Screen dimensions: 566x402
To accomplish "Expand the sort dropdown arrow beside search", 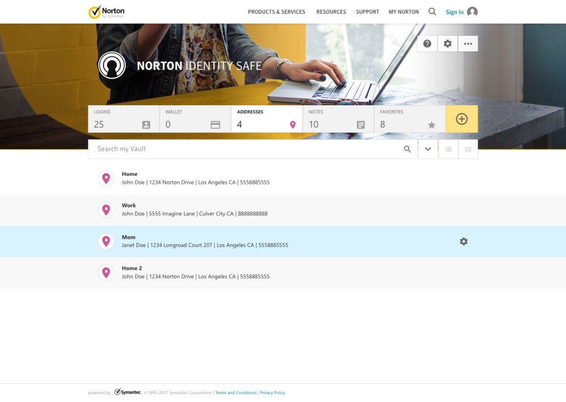I will (x=428, y=149).
